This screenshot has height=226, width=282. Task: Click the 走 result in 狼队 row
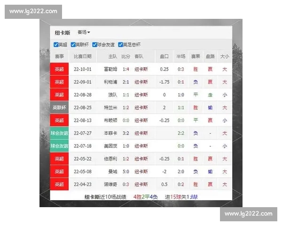[x=210, y=95]
